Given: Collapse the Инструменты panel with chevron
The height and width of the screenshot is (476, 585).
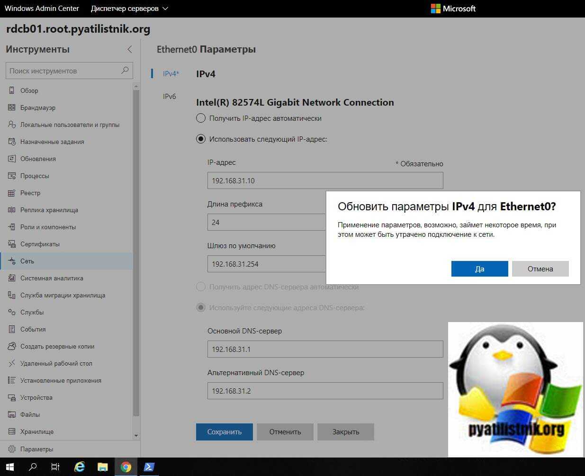Looking at the screenshot, I should click(x=129, y=49).
